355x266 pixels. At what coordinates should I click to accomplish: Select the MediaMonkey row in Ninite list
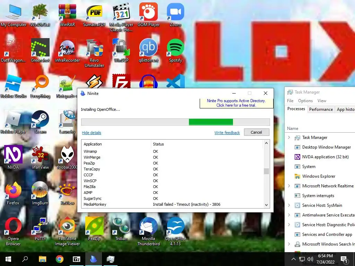point(173,204)
